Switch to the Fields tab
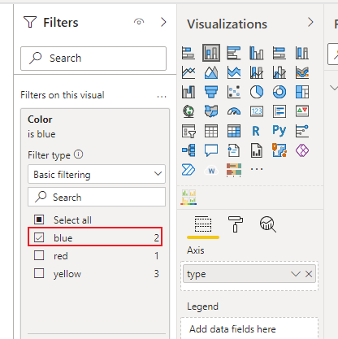The height and width of the screenshot is (339, 338). click(203, 224)
